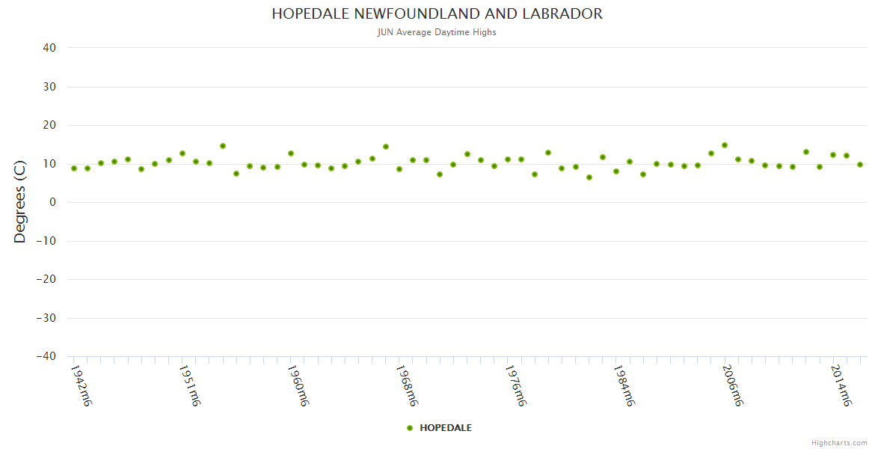Select the data point above 1968m6 tick

click(399, 169)
